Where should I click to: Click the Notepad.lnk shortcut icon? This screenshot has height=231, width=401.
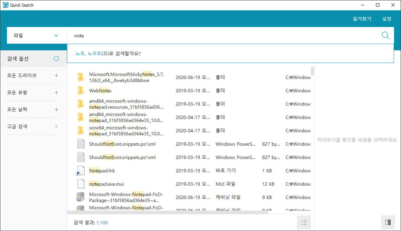(x=81, y=171)
